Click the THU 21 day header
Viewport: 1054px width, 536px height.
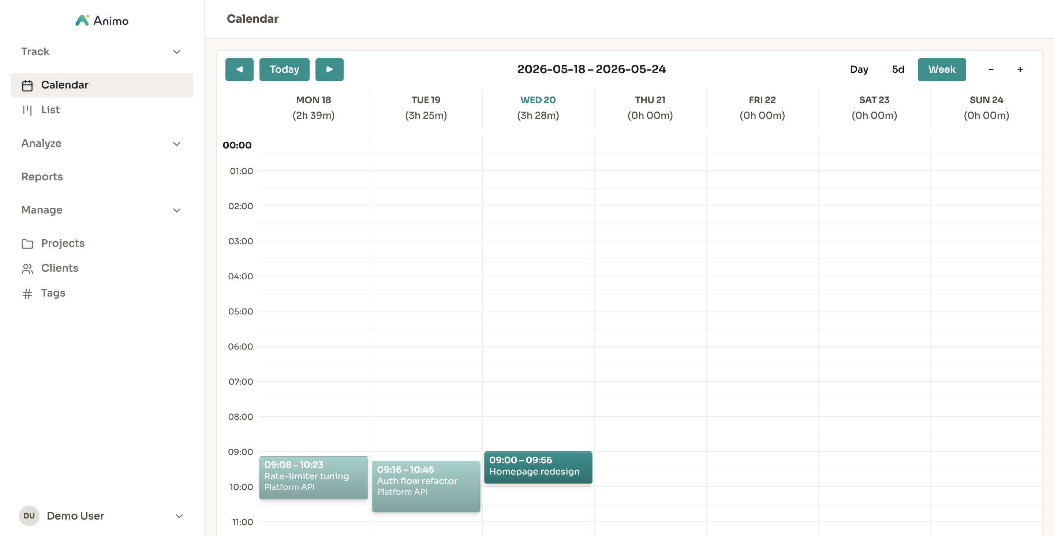coord(650,100)
